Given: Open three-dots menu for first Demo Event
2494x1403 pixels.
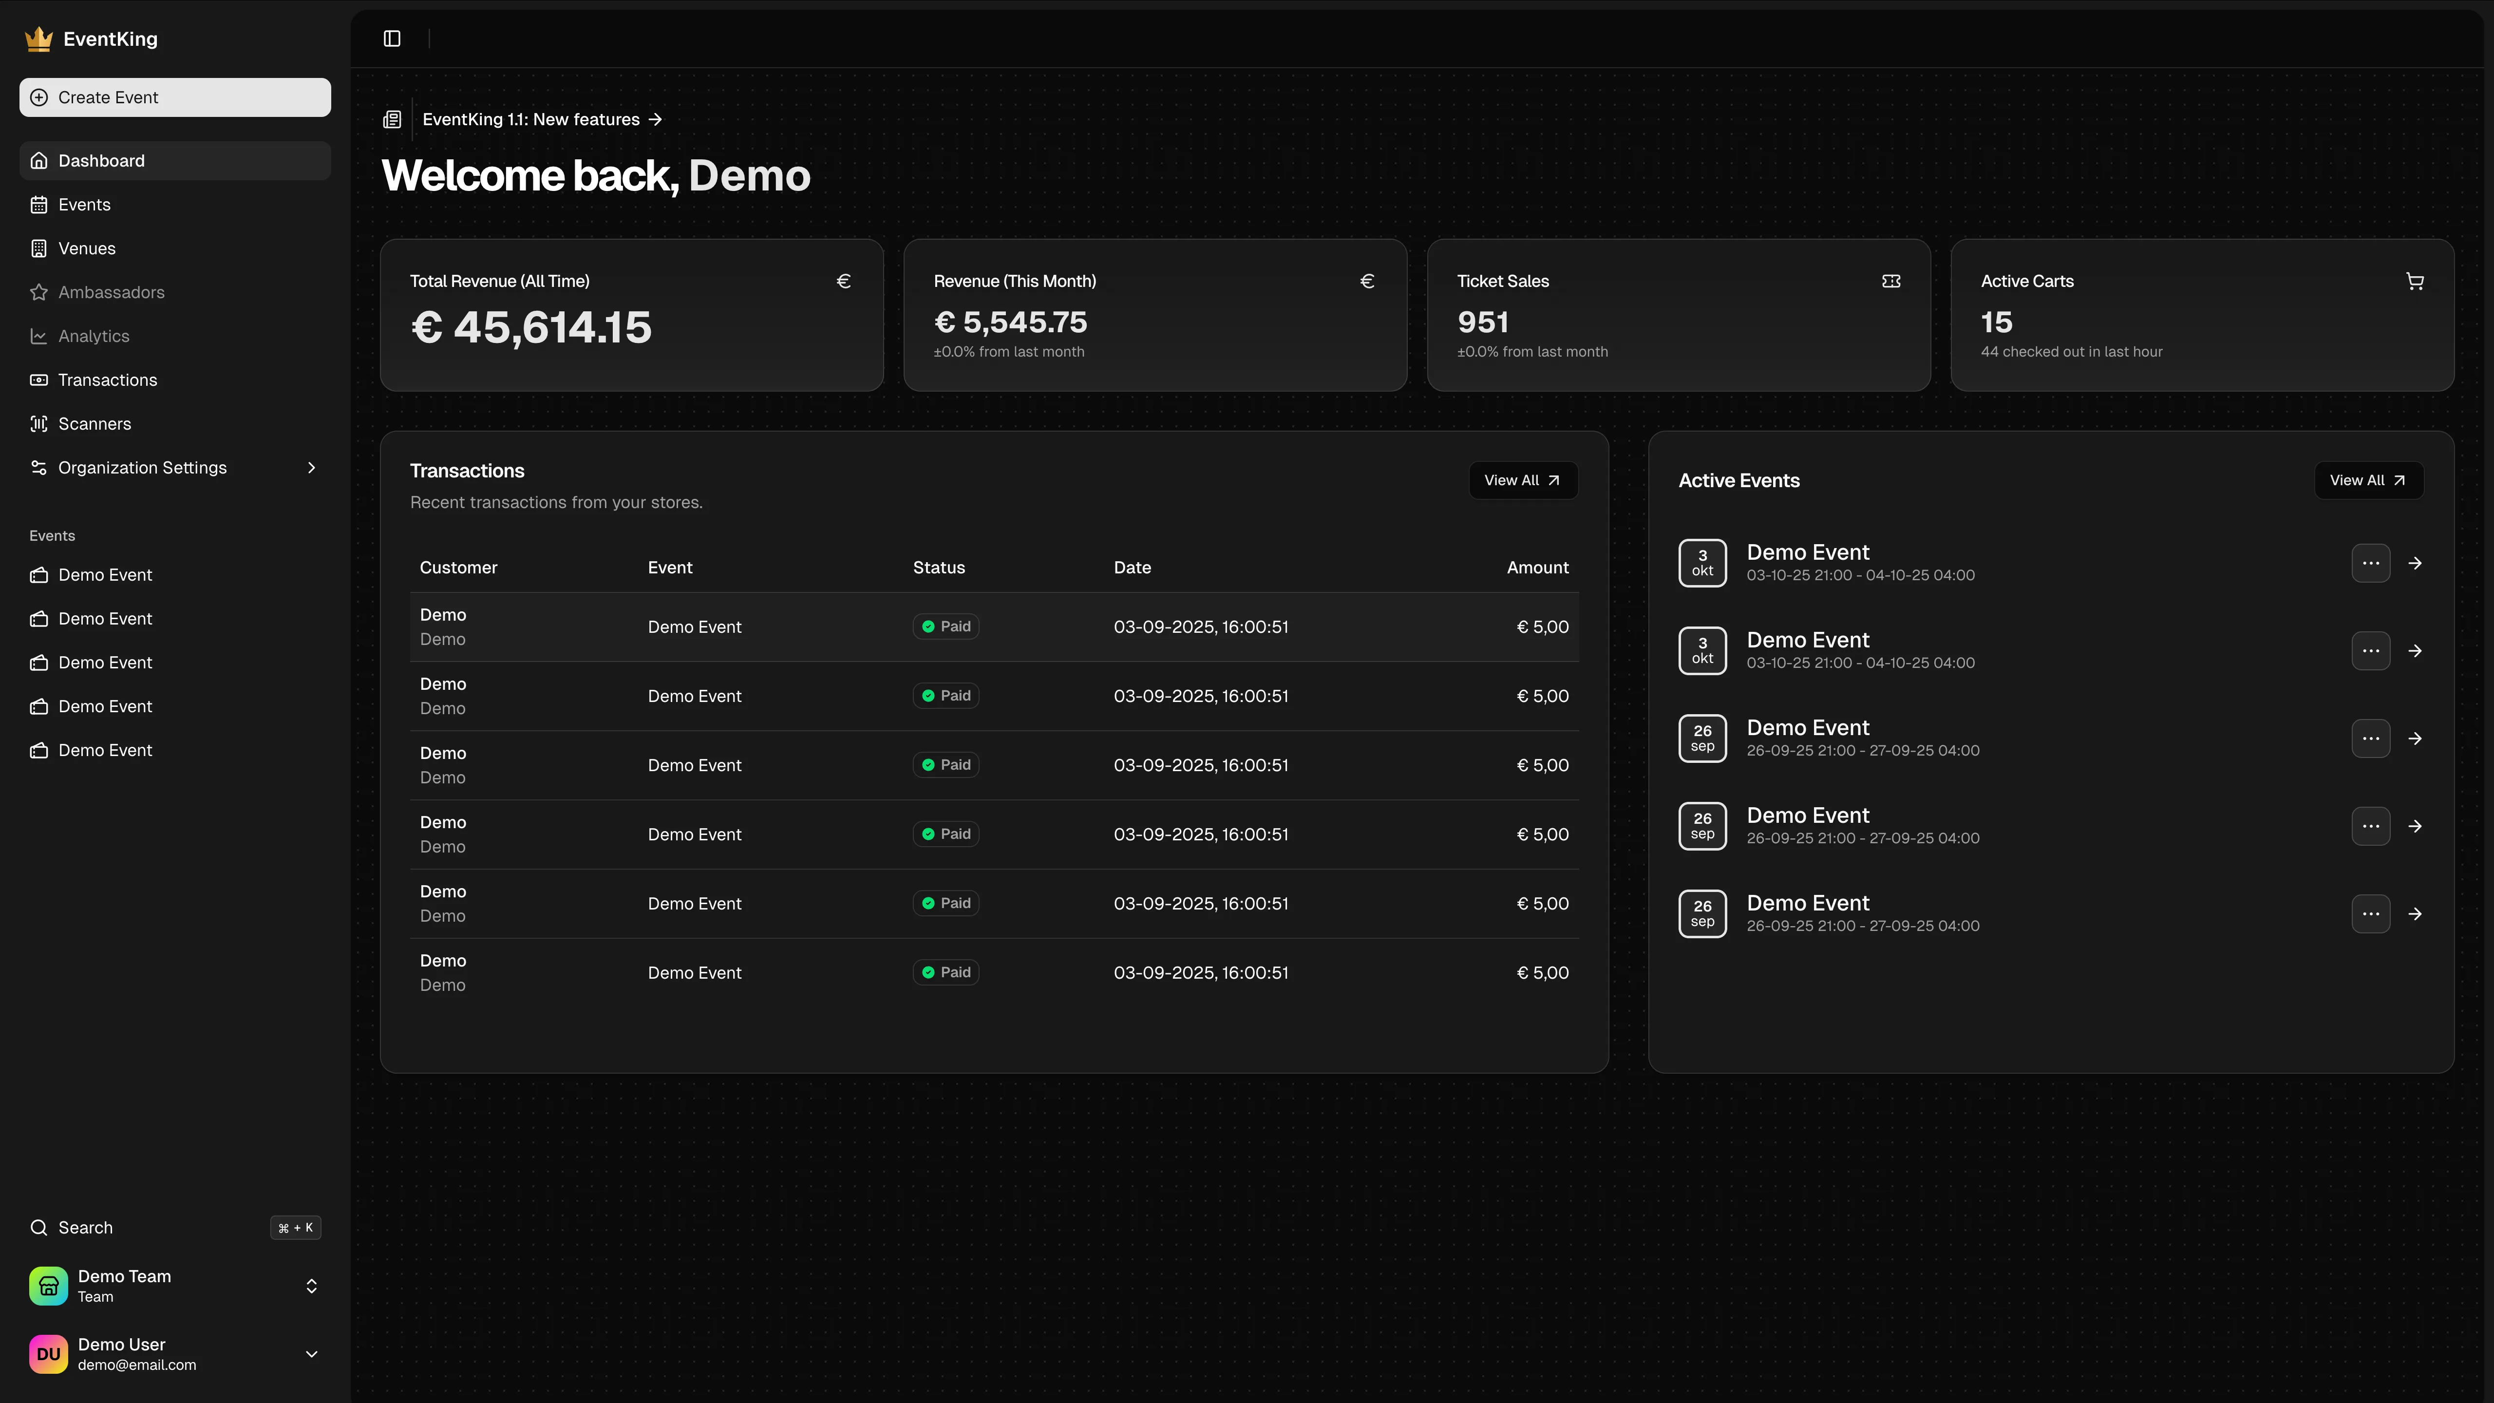Looking at the screenshot, I should (2370, 563).
